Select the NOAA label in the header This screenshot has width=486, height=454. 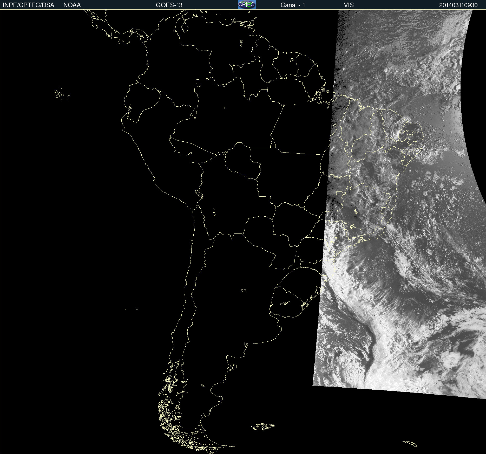pyautogui.click(x=72, y=5)
